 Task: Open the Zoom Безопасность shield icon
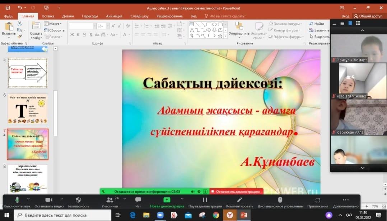pyautogui.click(x=78, y=202)
